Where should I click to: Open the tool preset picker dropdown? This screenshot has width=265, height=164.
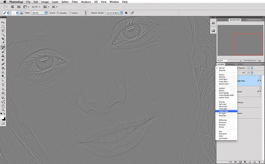[8, 13]
